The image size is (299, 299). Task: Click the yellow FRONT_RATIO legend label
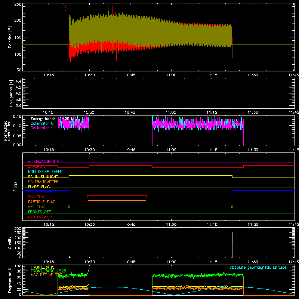click(43, 267)
